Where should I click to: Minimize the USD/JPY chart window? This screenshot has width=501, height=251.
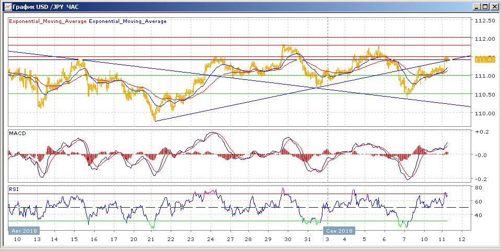[476, 6]
